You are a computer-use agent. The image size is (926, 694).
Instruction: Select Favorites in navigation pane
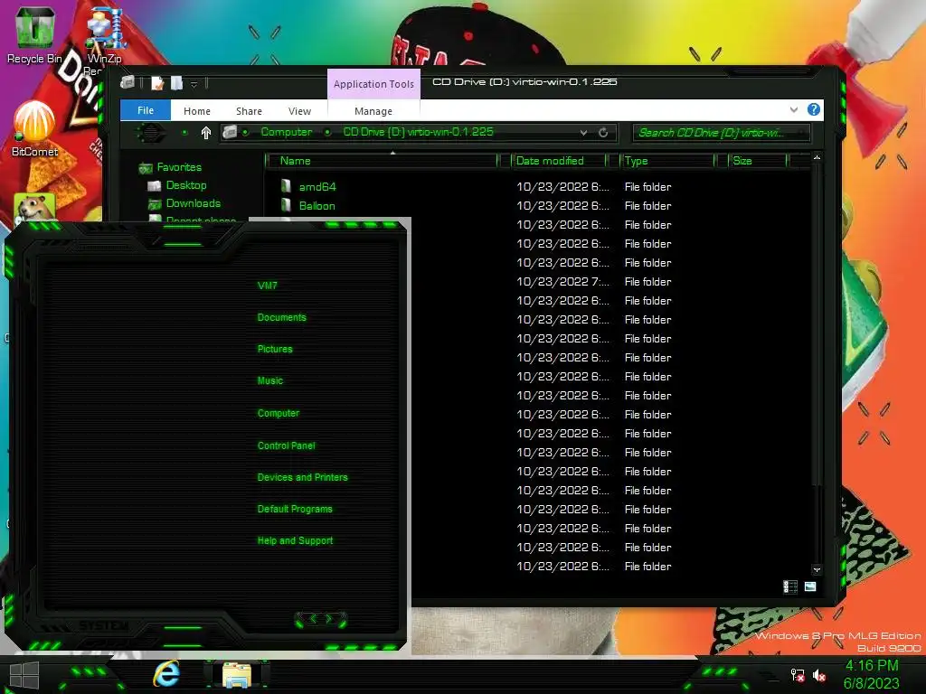click(179, 167)
